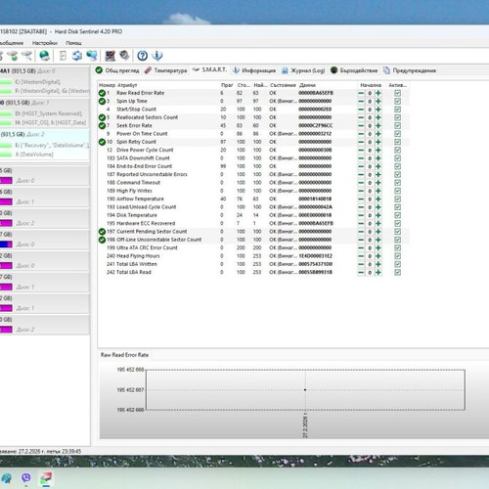Click green check icon on Raw Read Error Rate row
The image size is (489, 489).
click(x=102, y=93)
